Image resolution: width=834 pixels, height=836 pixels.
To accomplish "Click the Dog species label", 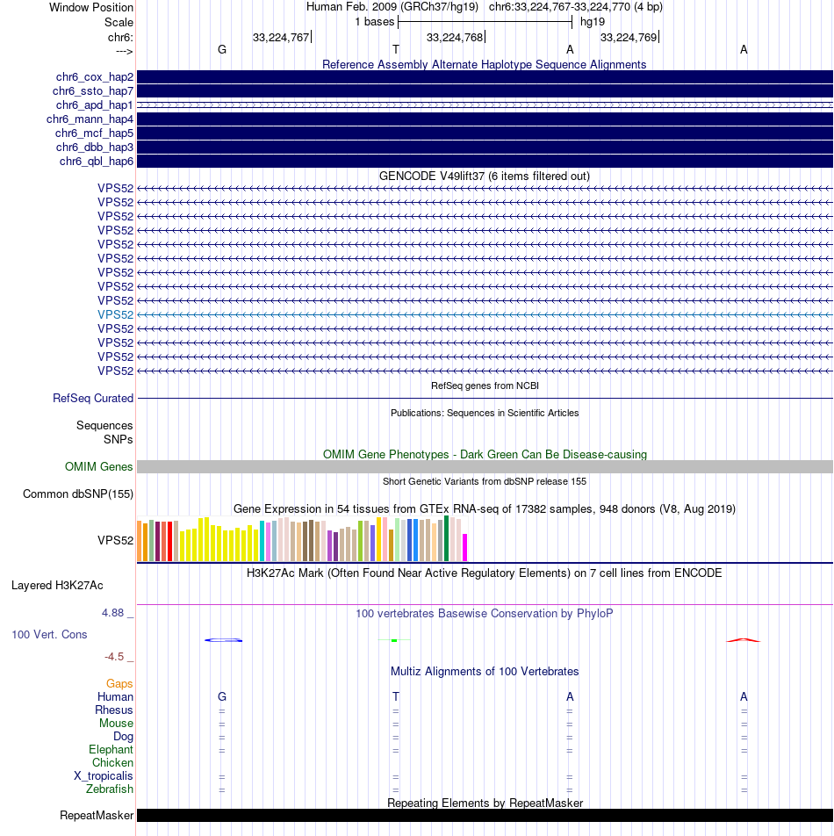I will [123, 737].
